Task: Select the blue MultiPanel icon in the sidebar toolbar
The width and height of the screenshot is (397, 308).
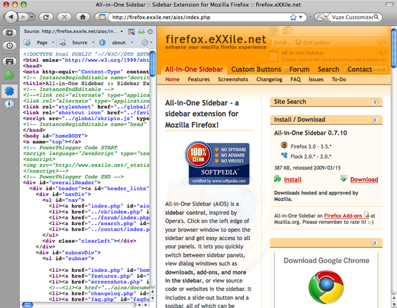Action: coord(9,91)
